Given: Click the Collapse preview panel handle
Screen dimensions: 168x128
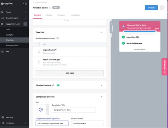Looking at the screenshot, I should tap(112, 28).
